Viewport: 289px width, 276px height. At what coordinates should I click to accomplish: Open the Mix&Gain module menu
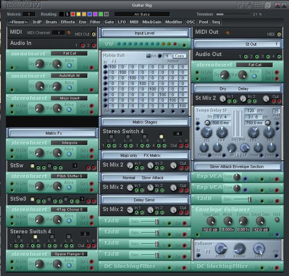click(152, 22)
